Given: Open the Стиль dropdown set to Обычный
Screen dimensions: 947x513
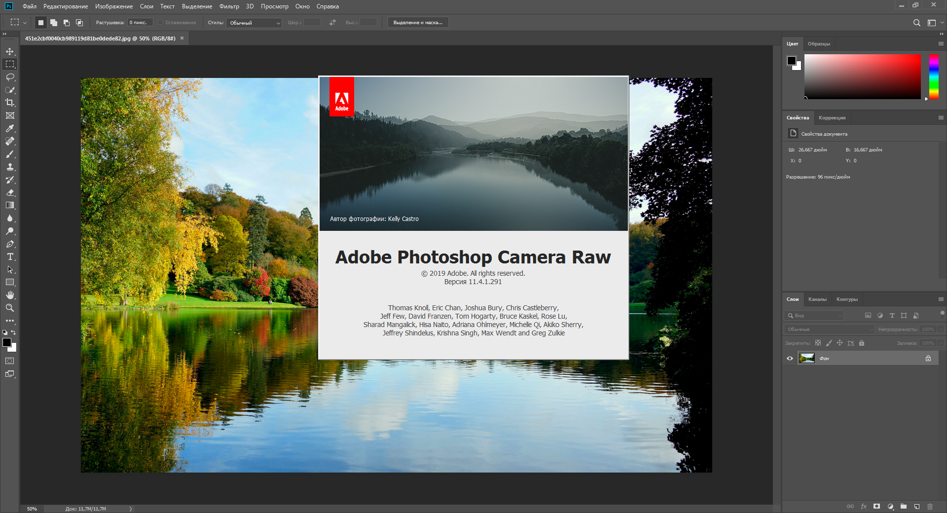Looking at the screenshot, I should [254, 23].
